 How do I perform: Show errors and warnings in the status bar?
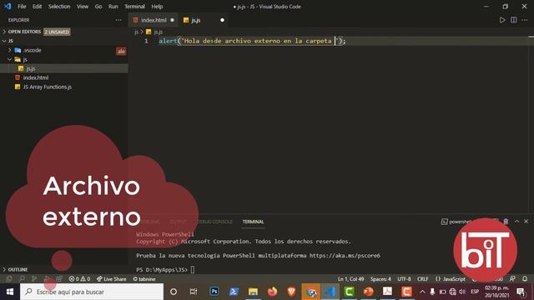pyautogui.click(x=80, y=279)
